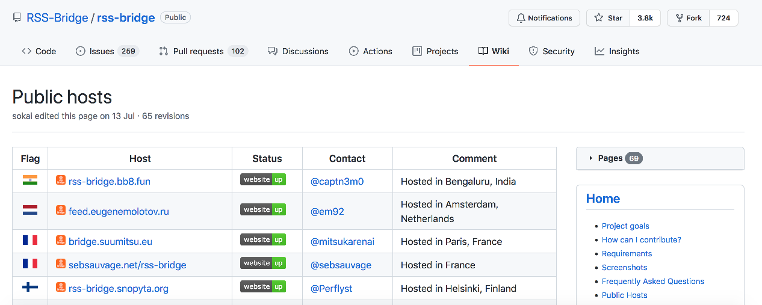Click the Finland flag icon
Viewport: 762px width, 305px height.
[x=30, y=287]
